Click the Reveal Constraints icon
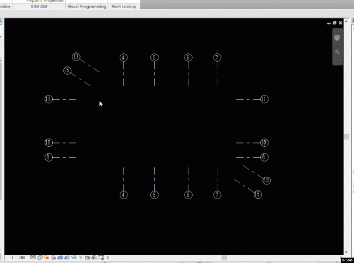Image resolution: width=354 pixels, height=263 pixels. [x=101, y=257]
